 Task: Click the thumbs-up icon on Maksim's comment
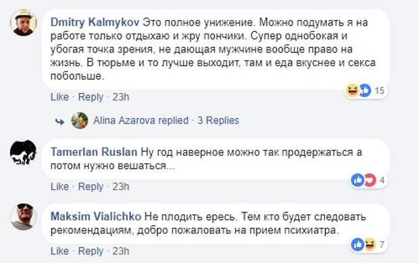pyautogui.click(x=358, y=244)
